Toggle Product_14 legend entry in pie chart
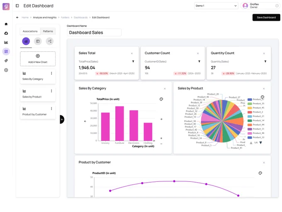282x212 pixels. 256,120
